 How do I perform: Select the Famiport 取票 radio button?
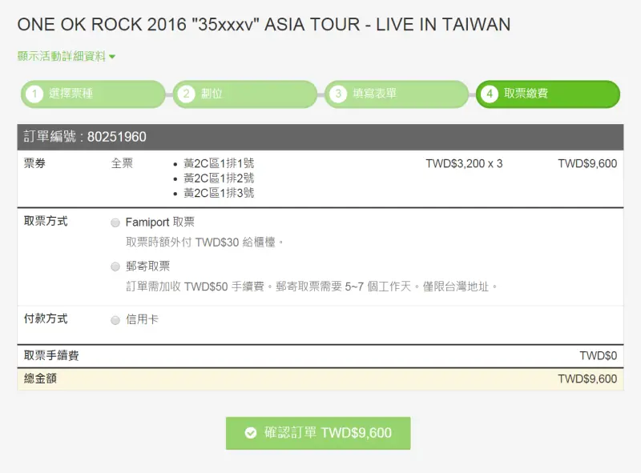tap(115, 222)
